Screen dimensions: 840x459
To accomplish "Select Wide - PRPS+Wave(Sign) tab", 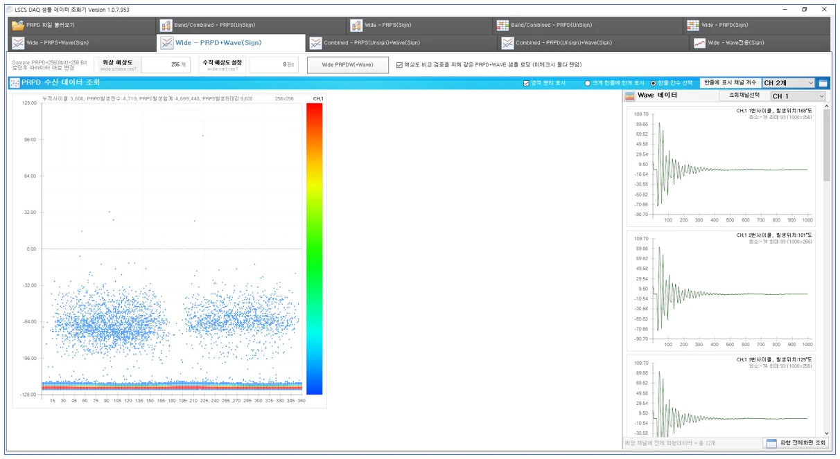I will [x=82, y=43].
